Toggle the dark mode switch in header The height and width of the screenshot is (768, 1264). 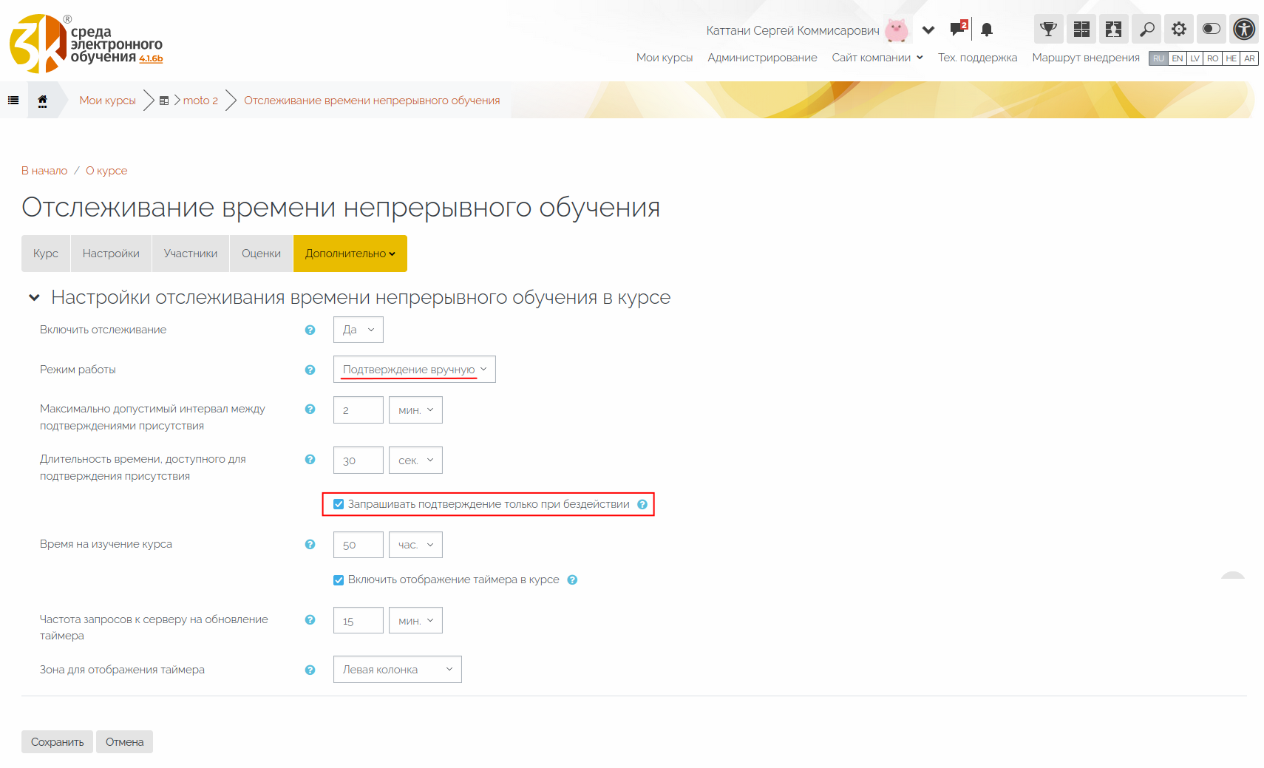1212,30
